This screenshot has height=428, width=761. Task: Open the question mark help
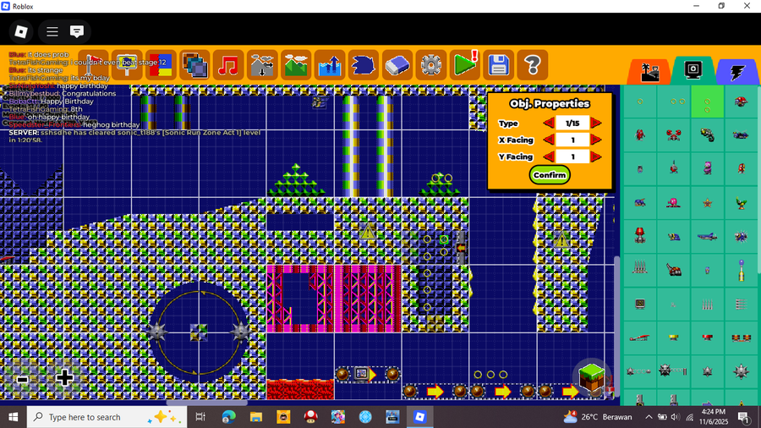[533, 64]
